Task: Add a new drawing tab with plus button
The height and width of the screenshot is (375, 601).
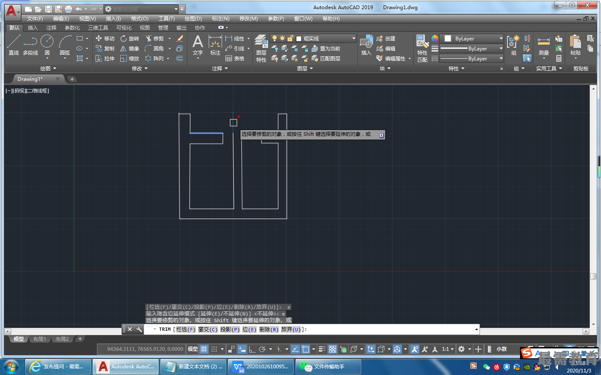Action: 72,79
